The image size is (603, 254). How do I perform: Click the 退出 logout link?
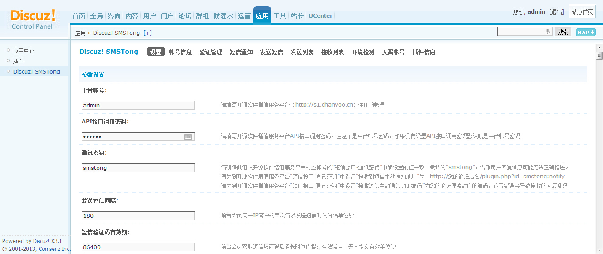(557, 12)
